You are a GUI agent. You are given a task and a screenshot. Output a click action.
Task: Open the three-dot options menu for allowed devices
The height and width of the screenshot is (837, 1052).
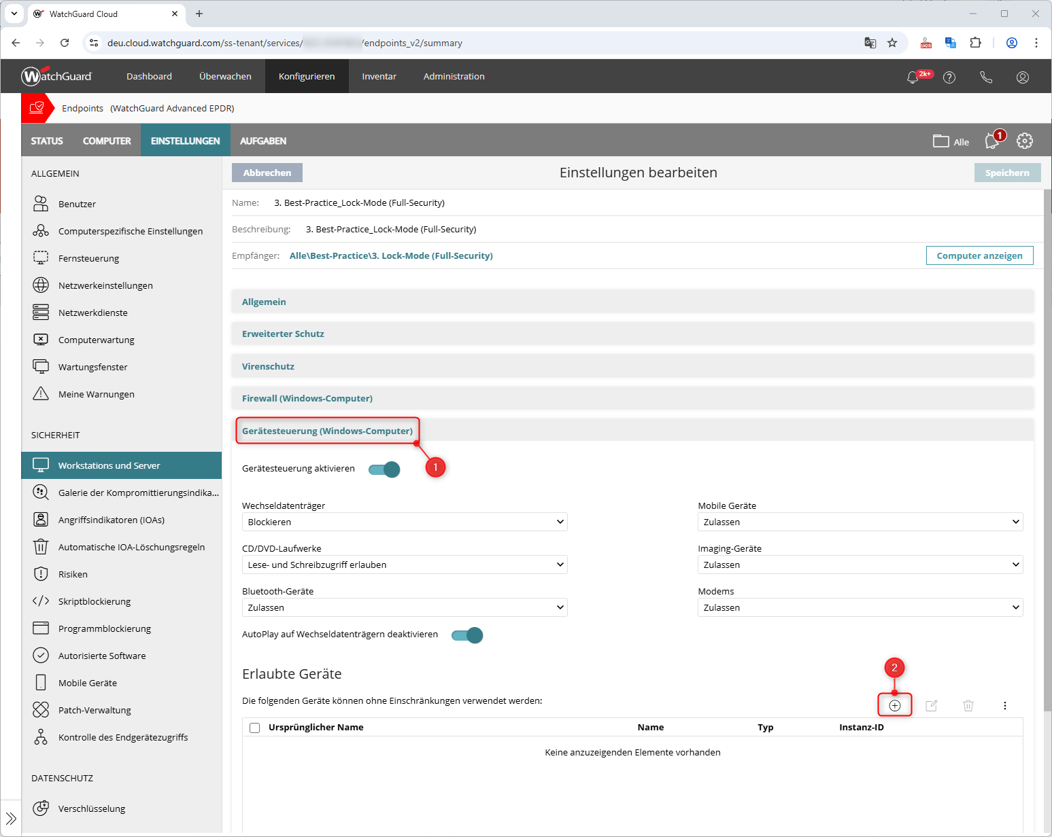click(1004, 706)
